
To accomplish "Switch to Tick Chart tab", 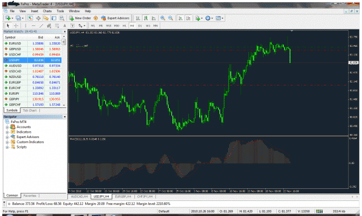I will coord(30,110).
